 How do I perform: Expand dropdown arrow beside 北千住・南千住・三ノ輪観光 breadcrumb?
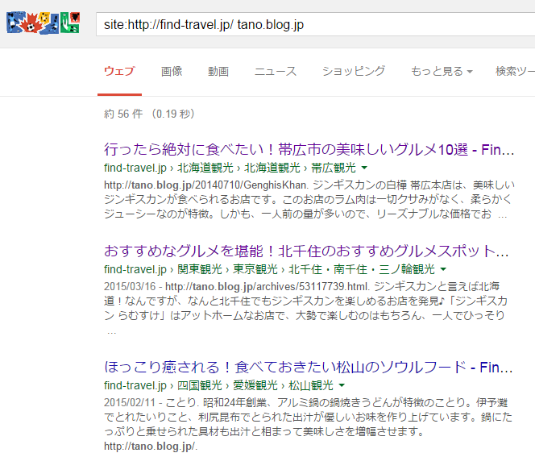tap(443, 269)
